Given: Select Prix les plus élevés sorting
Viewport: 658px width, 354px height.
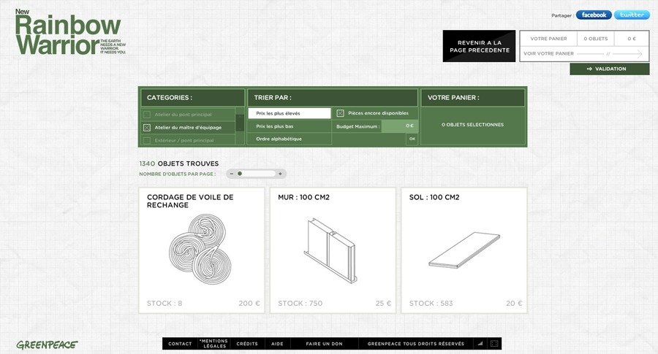Looking at the screenshot, I should pyautogui.click(x=289, y=113).
